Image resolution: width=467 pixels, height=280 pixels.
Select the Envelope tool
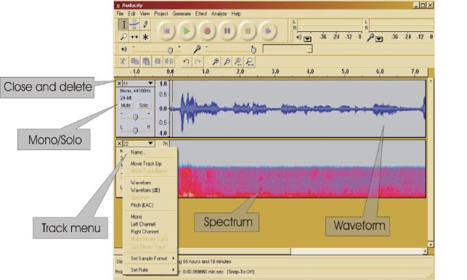pos(134,25)
